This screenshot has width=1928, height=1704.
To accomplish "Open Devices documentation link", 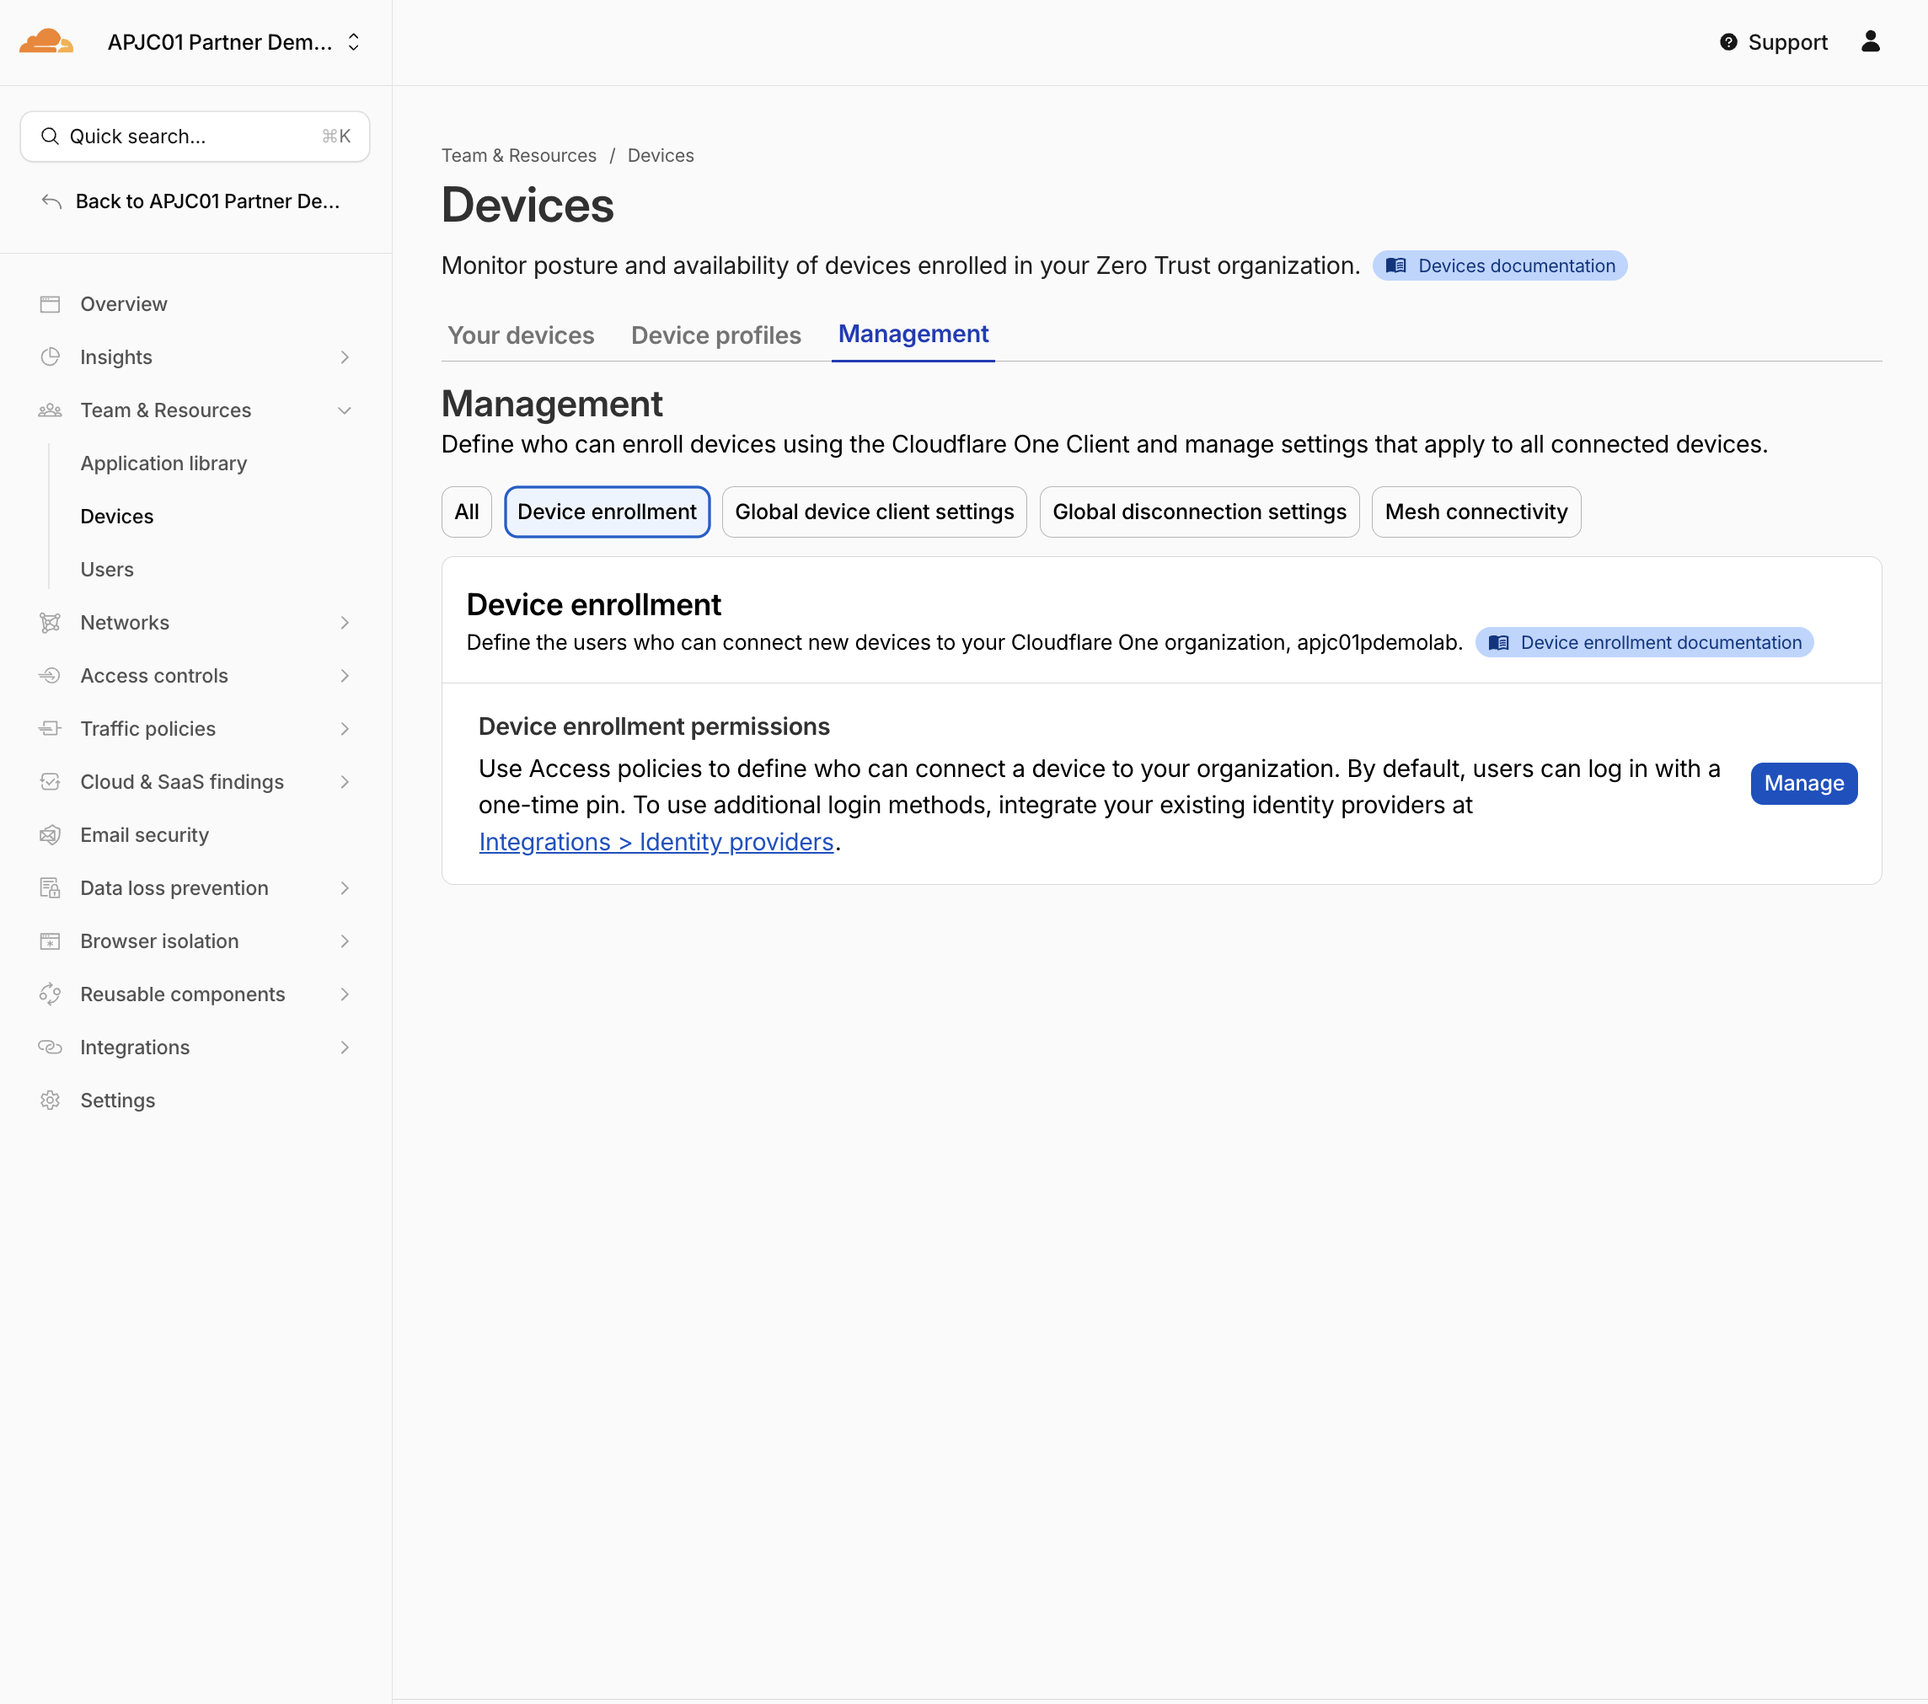I will (x=1500, y=266).
